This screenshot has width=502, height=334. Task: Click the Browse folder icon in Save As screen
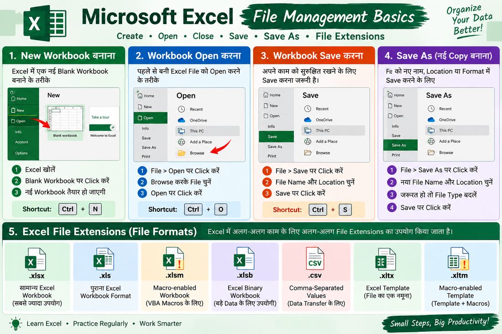tap(431, 153)
